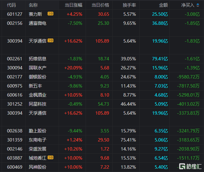This screenshot has width=204, height=172.
Task: Sort by the 名称 column header
Action: [33, 5]
